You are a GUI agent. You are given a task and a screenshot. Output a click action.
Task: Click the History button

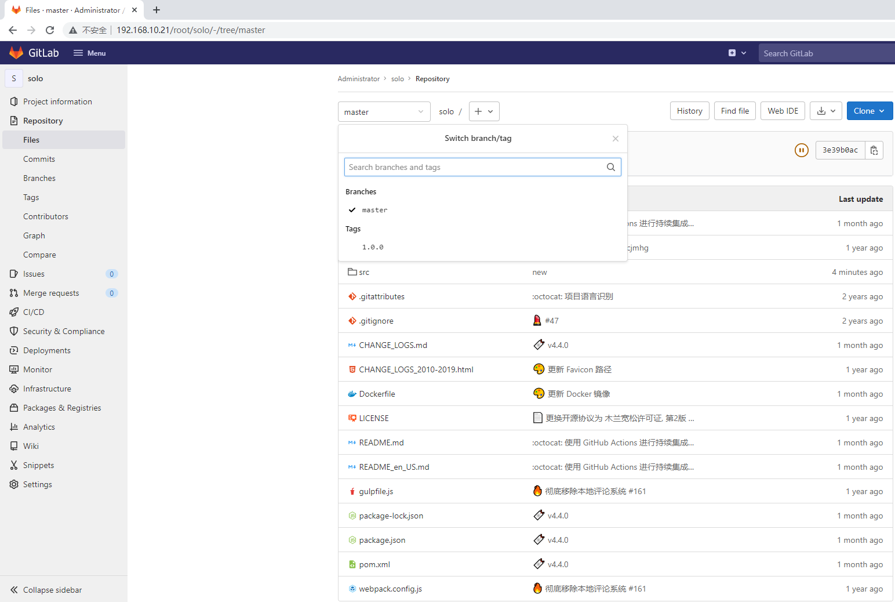[x=689, y=111]
